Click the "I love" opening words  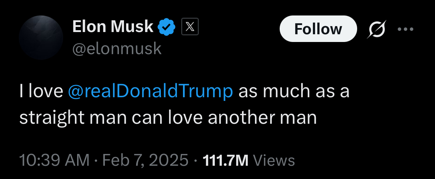41,91
